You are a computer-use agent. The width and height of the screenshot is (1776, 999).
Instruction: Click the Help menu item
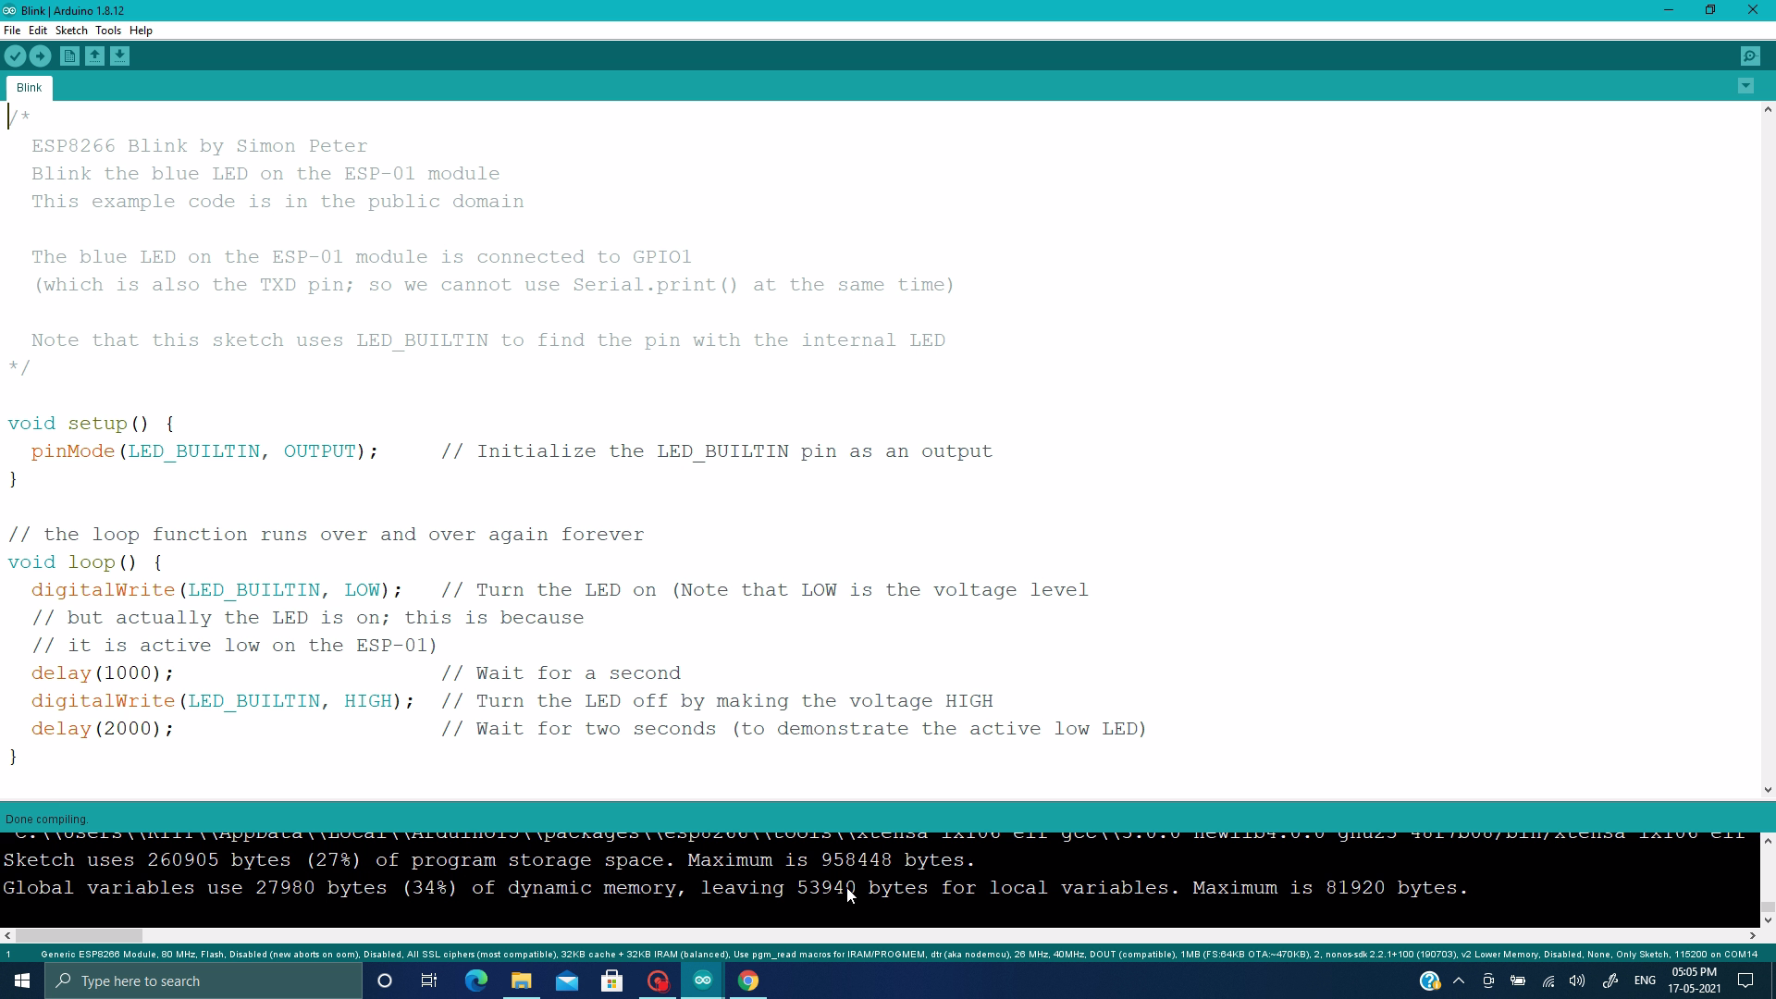[141, 31]
